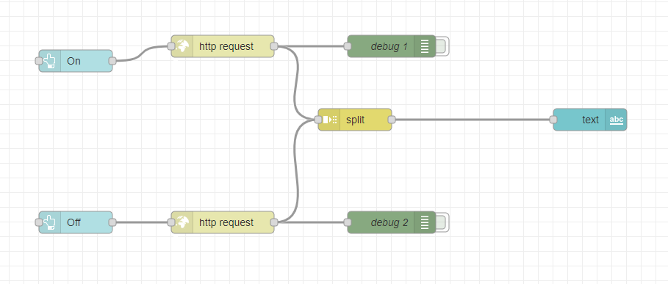The height and width of the screenshot is (284, 668).
Task: Click globe icon on upper http request
Action: pyautogui.click(x=183, y=46)
